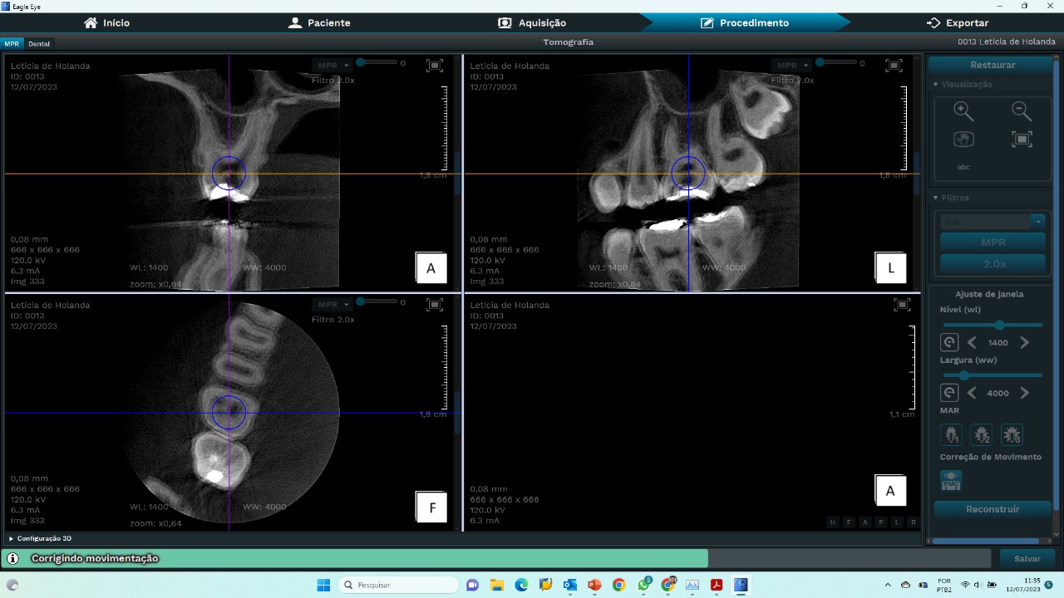The width and height of the screenshot is (1064, 598).
Task: Switch to the Dental tab
Action: pos(38,43)
